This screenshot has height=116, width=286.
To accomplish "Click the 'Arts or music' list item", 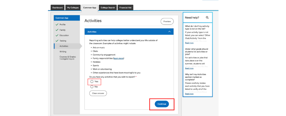I will click(x=99, y=47).
